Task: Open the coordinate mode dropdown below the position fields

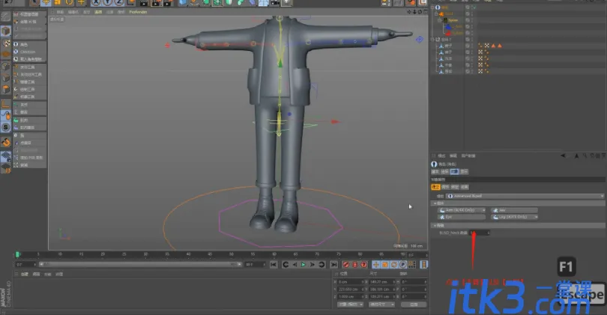Action: click(x=350, y=304)
